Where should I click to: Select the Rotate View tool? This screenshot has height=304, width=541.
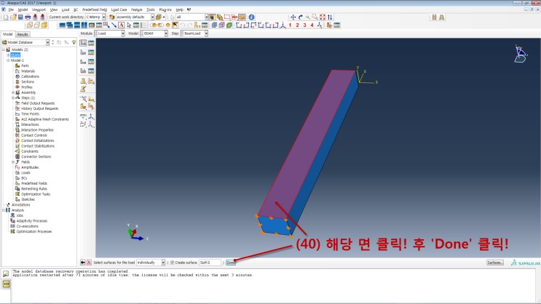click(x=301, y=17)
